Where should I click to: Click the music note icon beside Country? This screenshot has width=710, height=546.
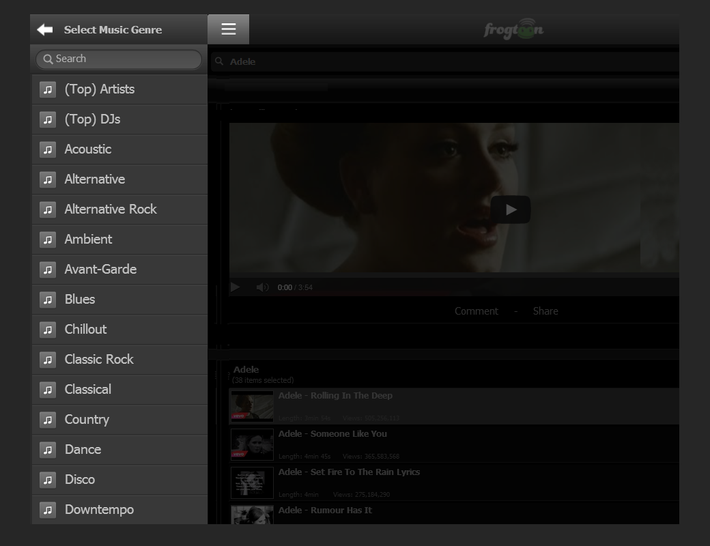tap(48, 420)
